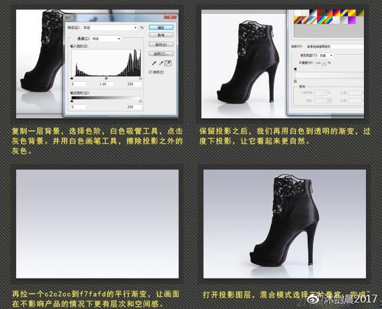
Task: Select the violet-to-orange gradient preset swatch
Action: click(x=329, y=13)
